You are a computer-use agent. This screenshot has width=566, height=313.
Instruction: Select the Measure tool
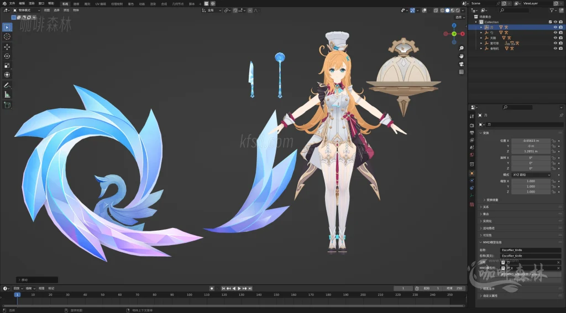point(7,94)
